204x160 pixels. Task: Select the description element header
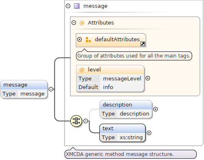(x=126, y=105)
